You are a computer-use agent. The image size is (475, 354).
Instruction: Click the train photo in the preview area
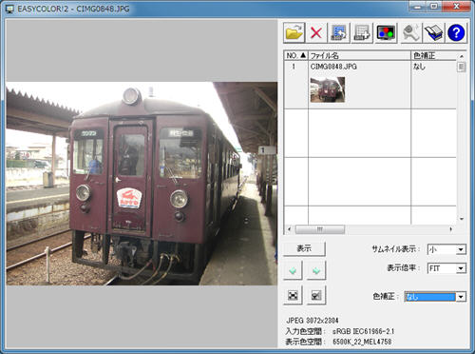point(142,184)
